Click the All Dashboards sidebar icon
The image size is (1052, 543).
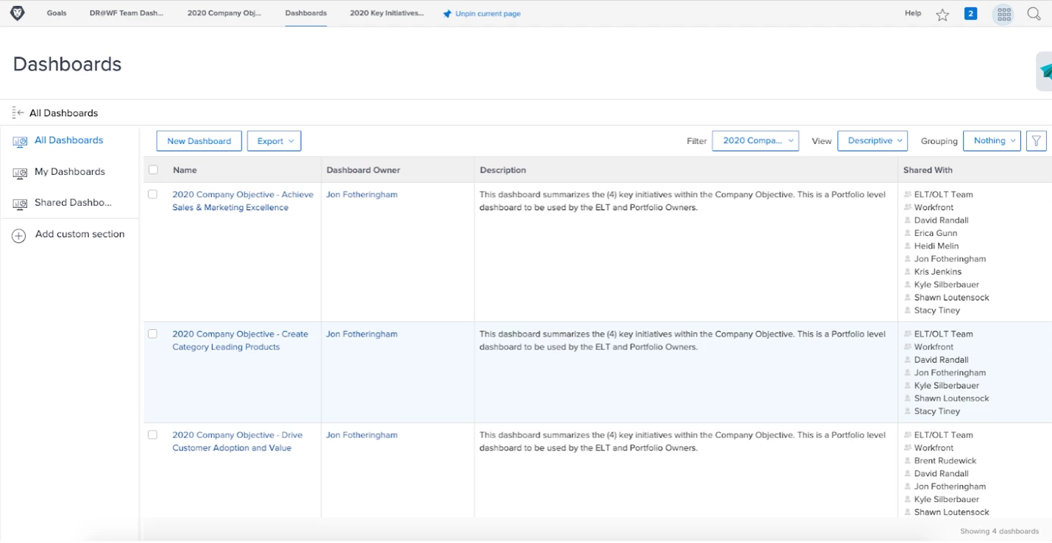[20, 141]
